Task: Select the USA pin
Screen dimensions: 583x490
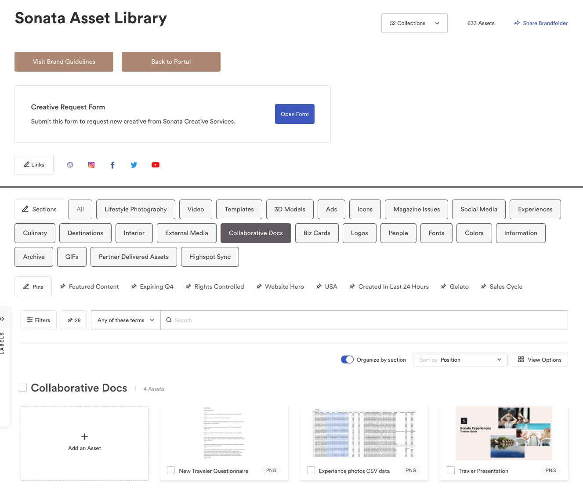Action: pos(326,287)
